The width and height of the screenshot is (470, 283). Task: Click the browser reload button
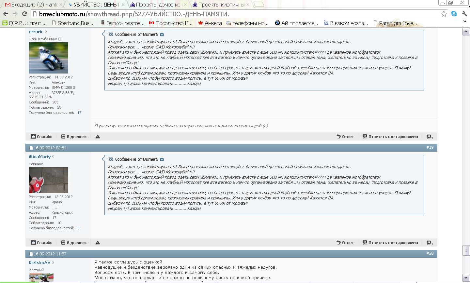tap(24, 14)
